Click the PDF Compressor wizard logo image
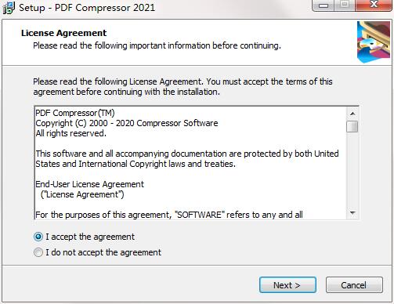Image resolution: width=394 pixels, height=304 pixels. point(374,42)
